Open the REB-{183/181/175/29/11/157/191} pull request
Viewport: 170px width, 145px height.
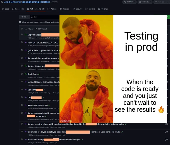(x=43, y=43)
